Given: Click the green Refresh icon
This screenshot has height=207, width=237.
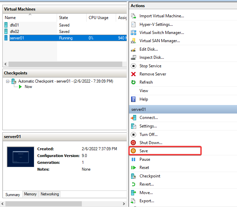Looking at the screenshot, I should (133, 82).
